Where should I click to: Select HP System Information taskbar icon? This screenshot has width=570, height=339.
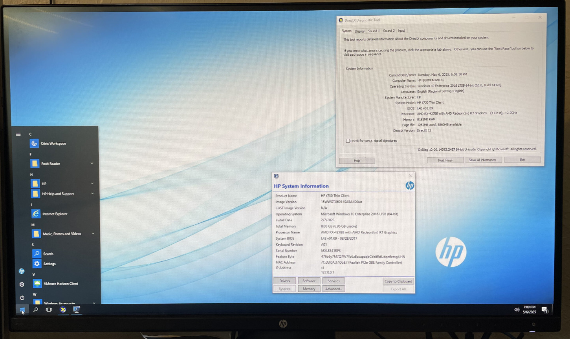(x=77, y=310)
